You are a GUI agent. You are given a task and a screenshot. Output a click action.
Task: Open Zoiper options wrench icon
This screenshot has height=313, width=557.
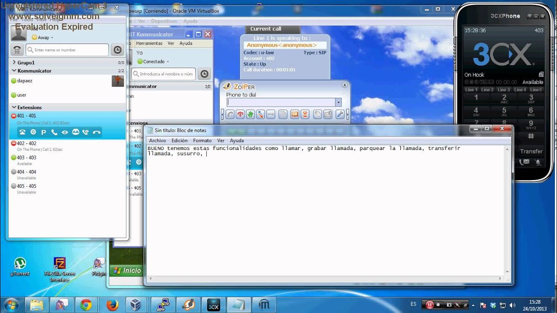(340, 114)
